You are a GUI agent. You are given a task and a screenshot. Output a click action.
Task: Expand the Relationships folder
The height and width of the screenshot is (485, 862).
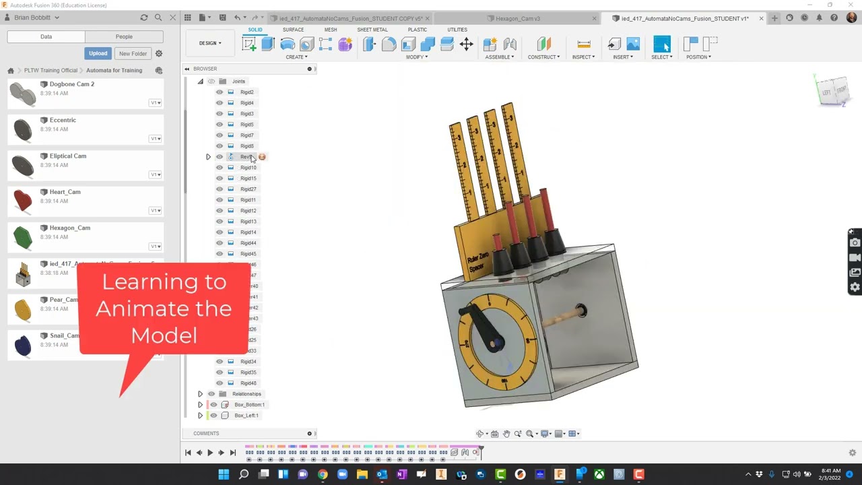pyautogui.click(x=200, y=394)
